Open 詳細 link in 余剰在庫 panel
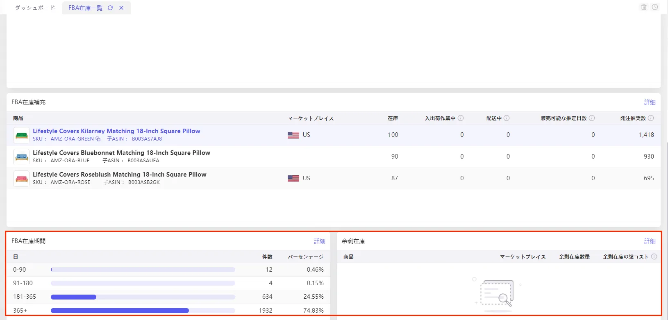Viewport: 668px width, 320px height. 650,241
